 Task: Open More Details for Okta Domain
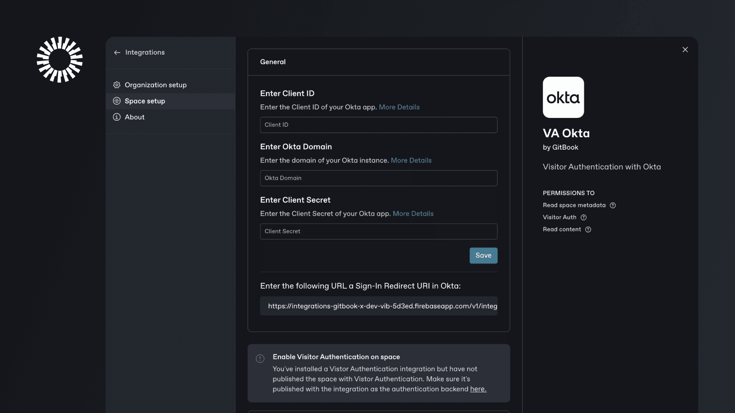tap(411, 160)
